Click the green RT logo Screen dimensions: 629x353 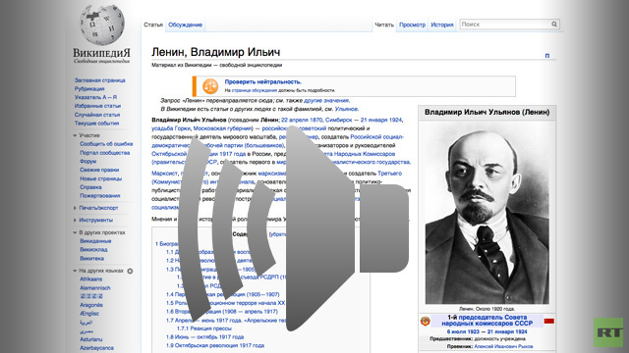click(x=608, y=332)
